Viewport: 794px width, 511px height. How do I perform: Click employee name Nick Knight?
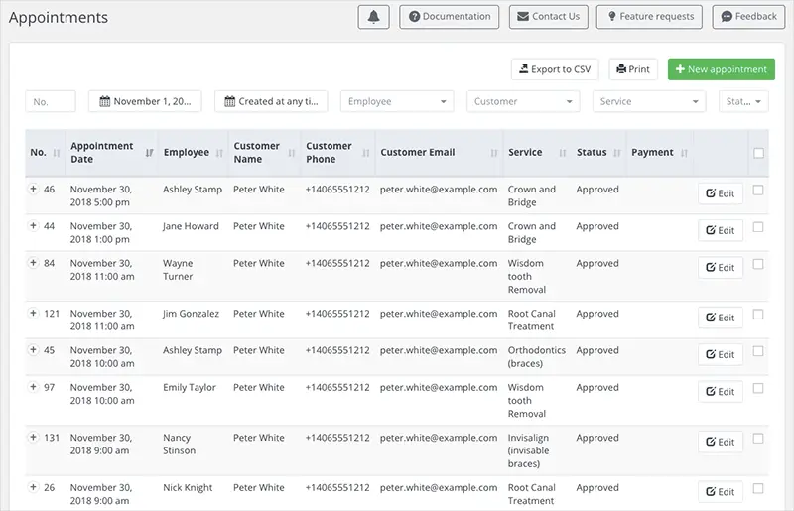[188, 488]
